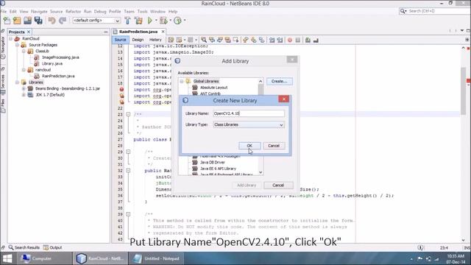Toggle code fold on line 39
The width and height of the screenshot is (471, 265).
coord(128,214)
